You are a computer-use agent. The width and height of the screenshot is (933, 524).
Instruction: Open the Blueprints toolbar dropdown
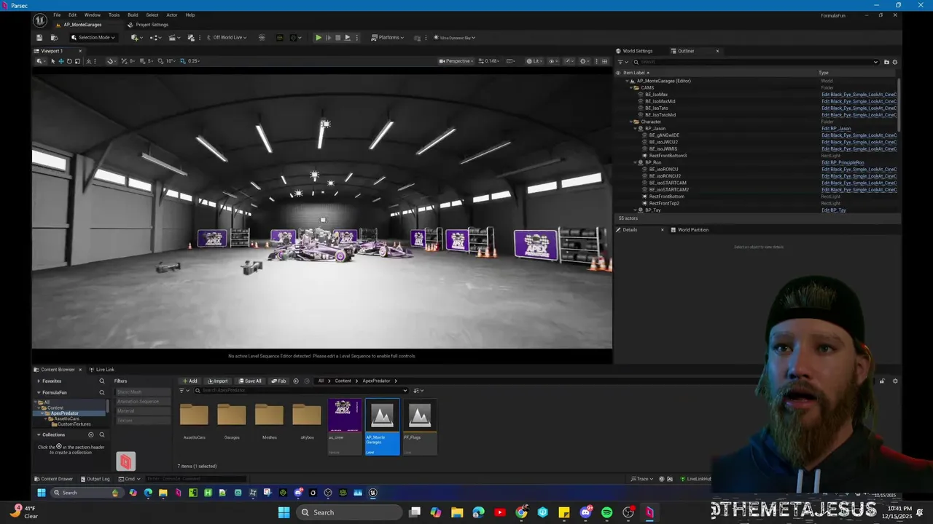point(155,38)
